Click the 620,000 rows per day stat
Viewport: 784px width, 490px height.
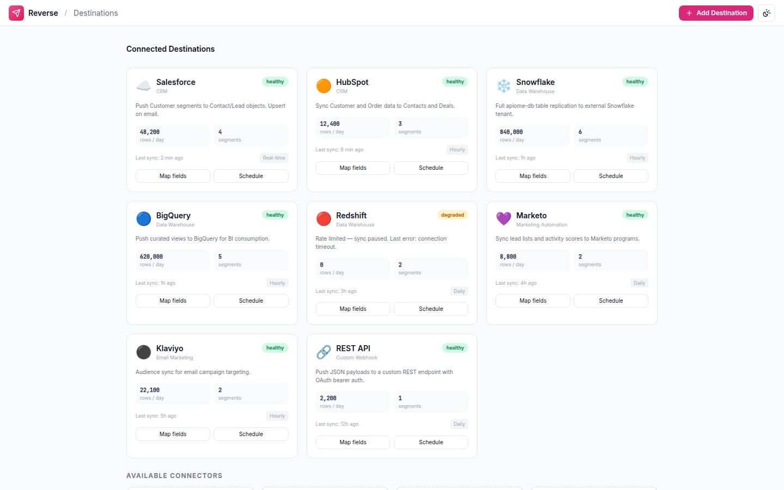173,260
